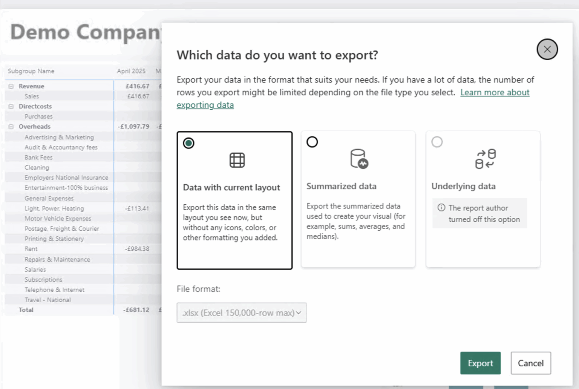This screenshot has height=389, width=579.
Task: Open the file format dropdown
Action: click(241, 312)
